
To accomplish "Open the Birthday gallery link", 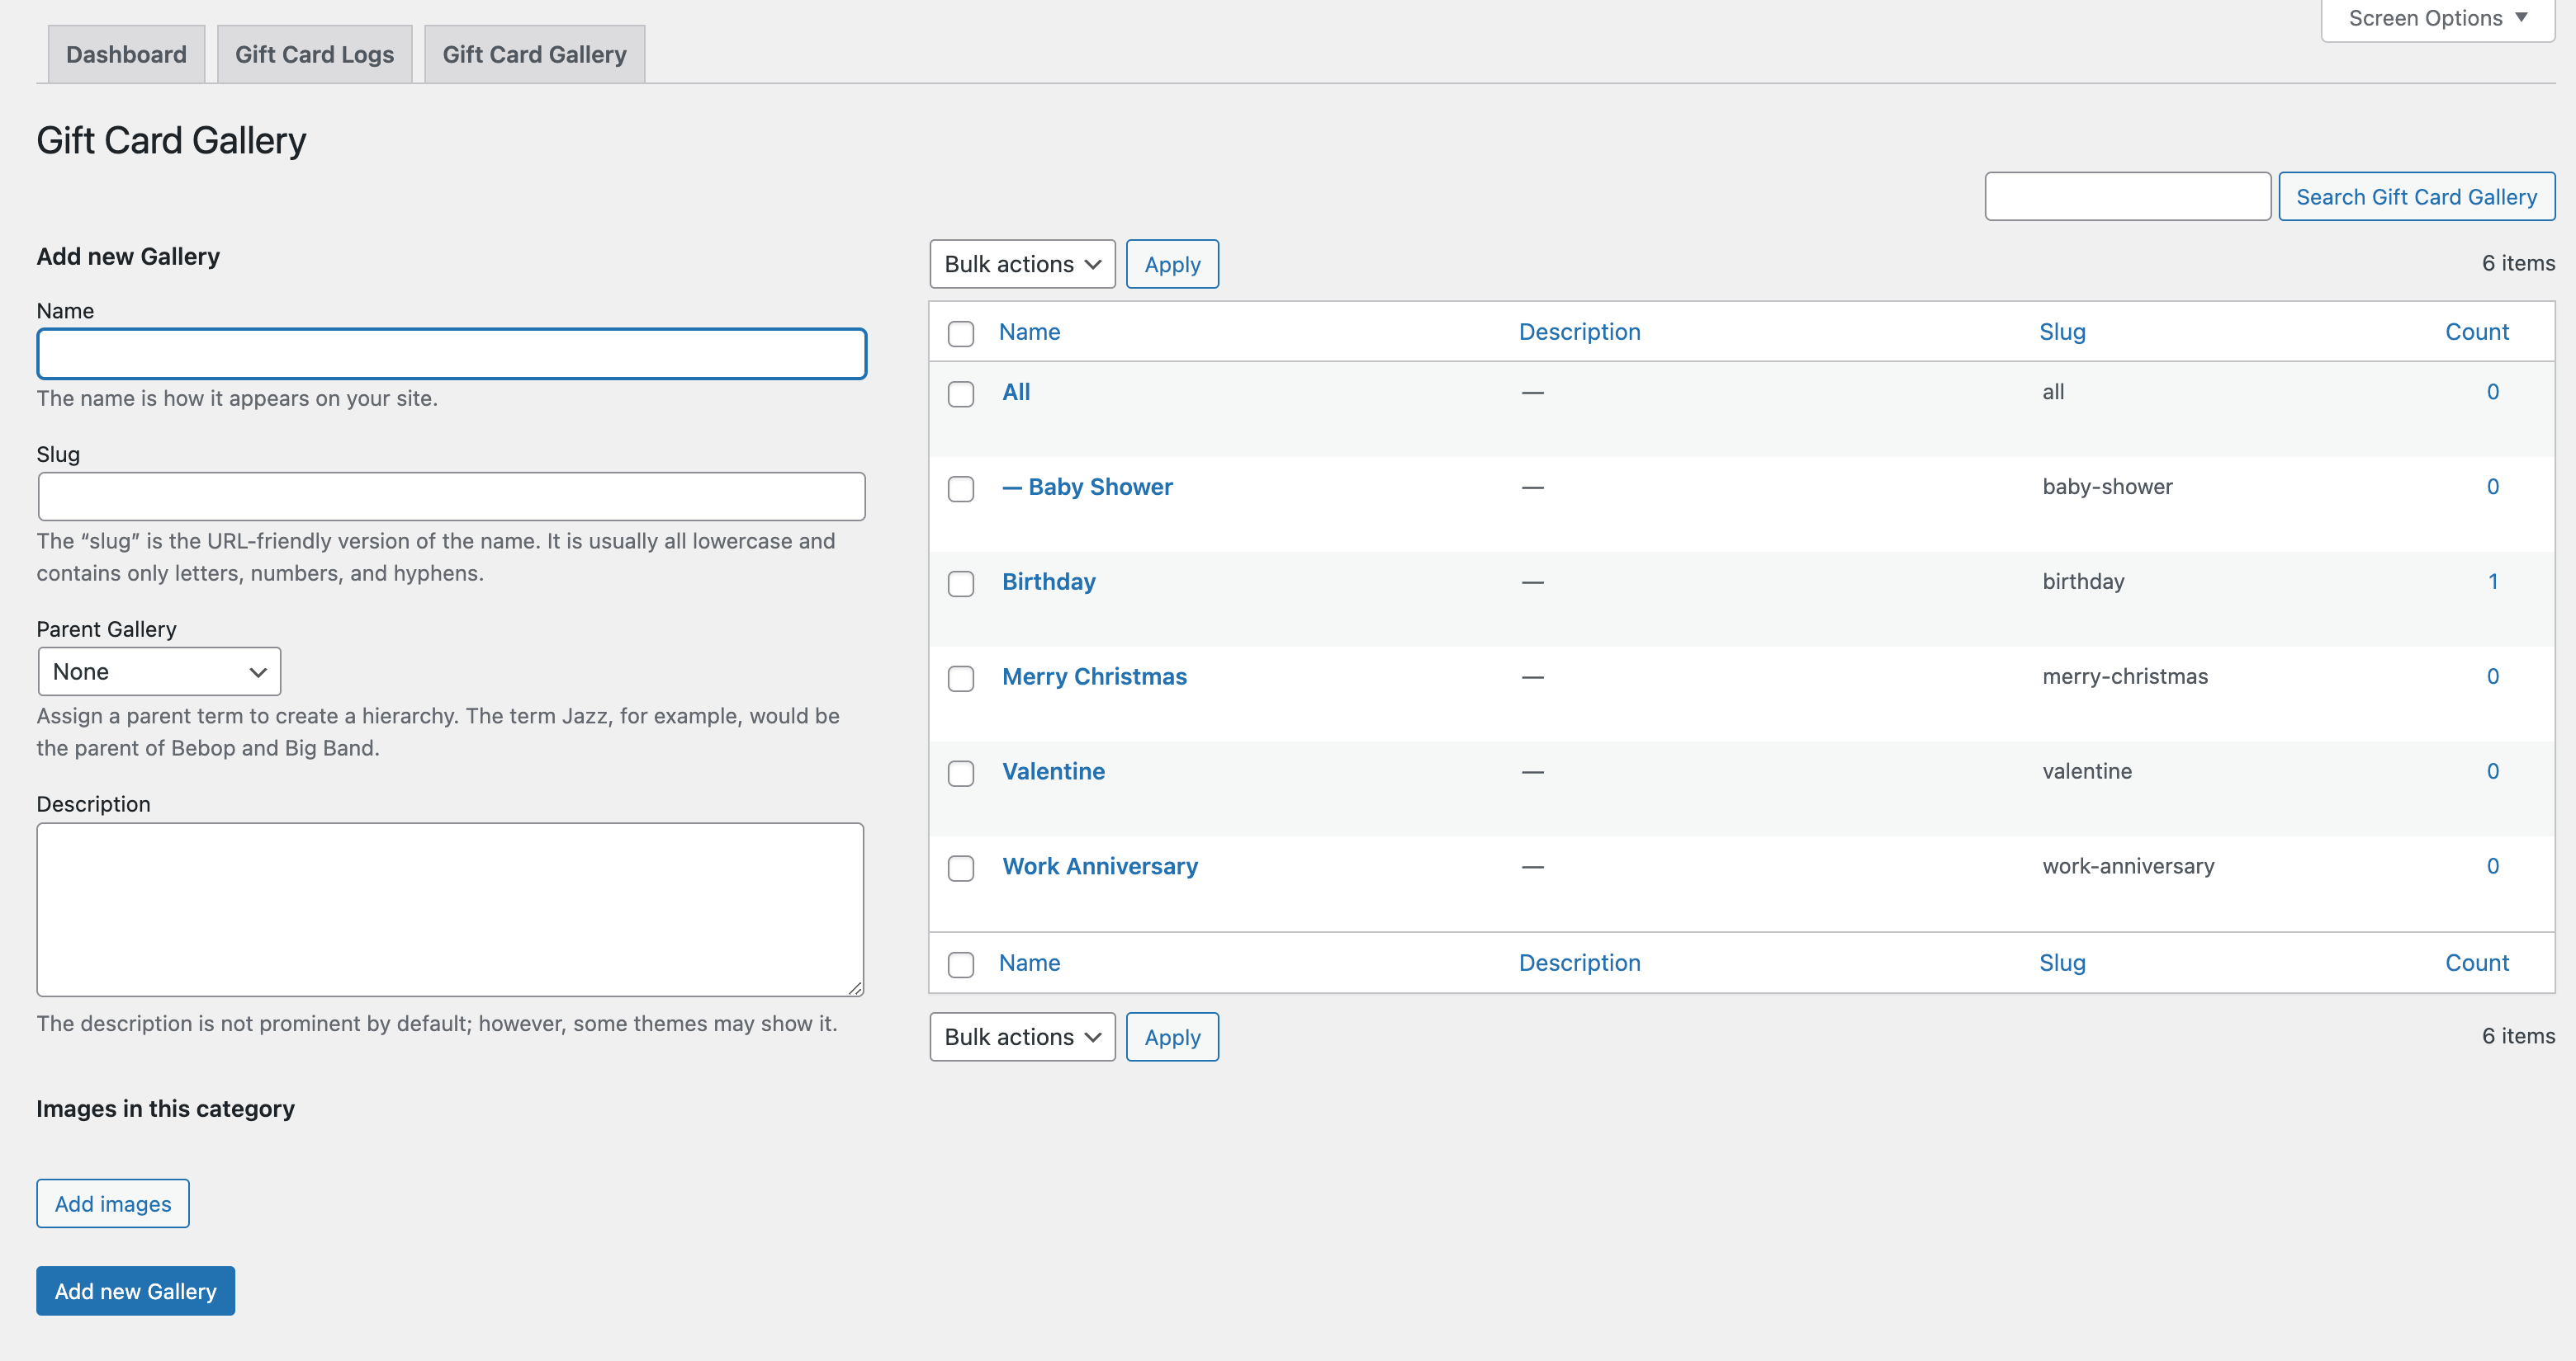I will [x=1048, y=581].
